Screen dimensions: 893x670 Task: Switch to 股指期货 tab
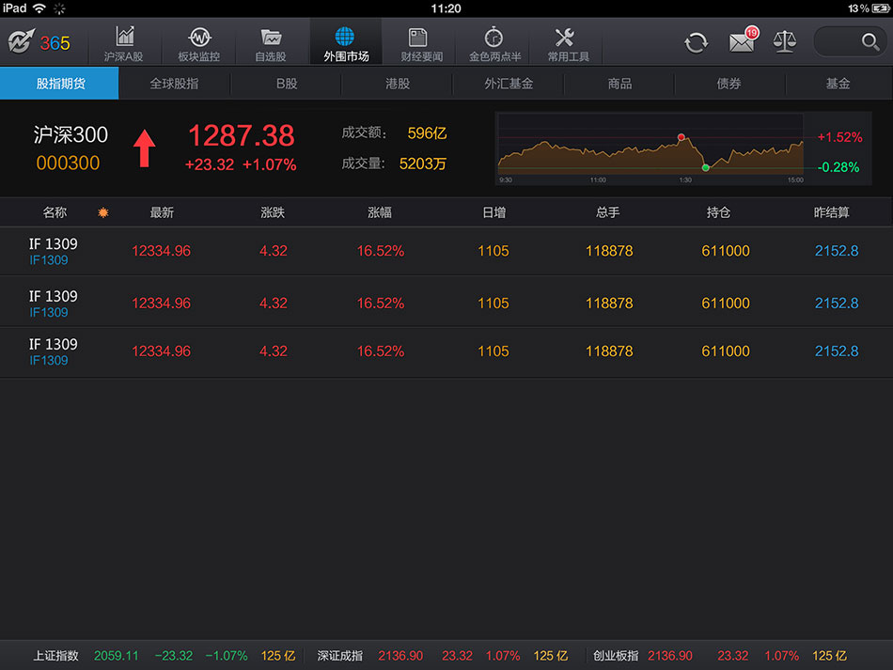[x=60, y=83]
